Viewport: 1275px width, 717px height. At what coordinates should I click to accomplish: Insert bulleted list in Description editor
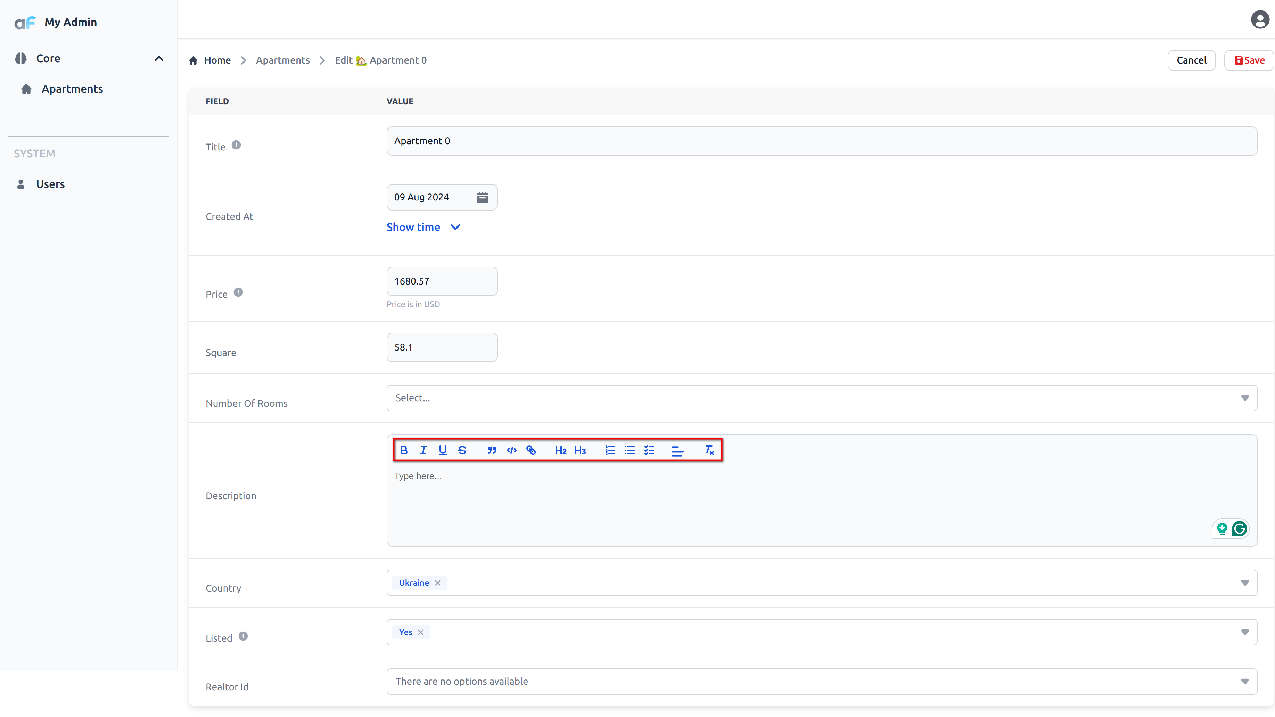click(x=630, y=450)
